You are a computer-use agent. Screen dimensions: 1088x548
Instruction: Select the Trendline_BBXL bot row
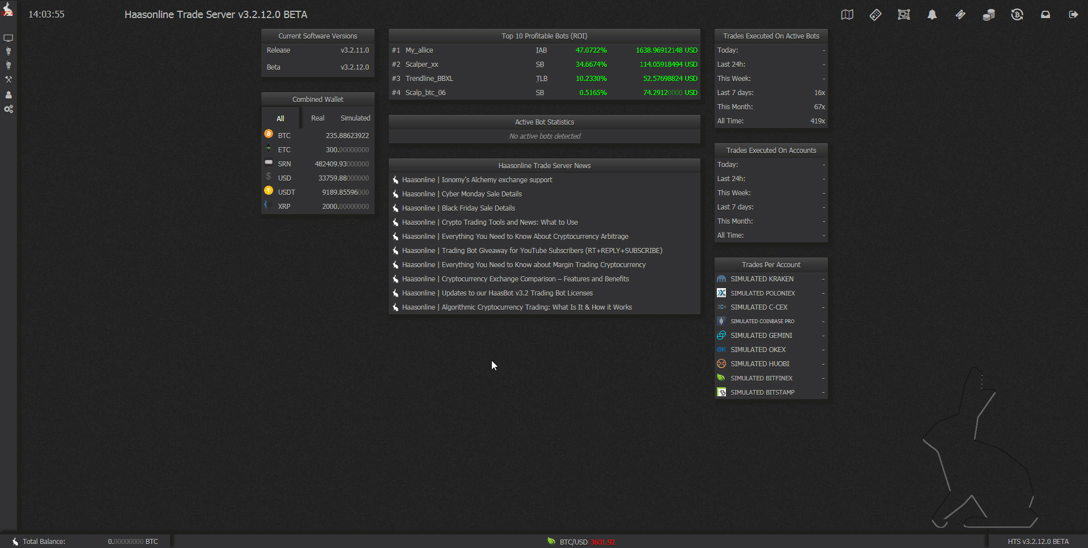click(545, 79)
